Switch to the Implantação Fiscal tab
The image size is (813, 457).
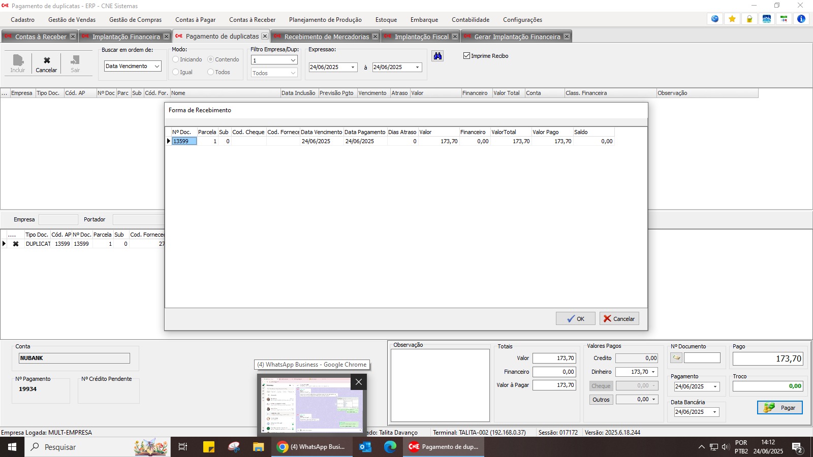[x=421, y=37]
